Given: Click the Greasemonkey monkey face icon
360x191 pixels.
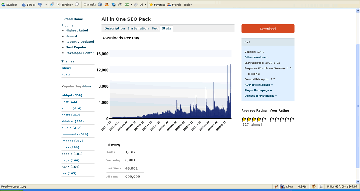Looking at the screenshot, I should (x=313, y=187).
